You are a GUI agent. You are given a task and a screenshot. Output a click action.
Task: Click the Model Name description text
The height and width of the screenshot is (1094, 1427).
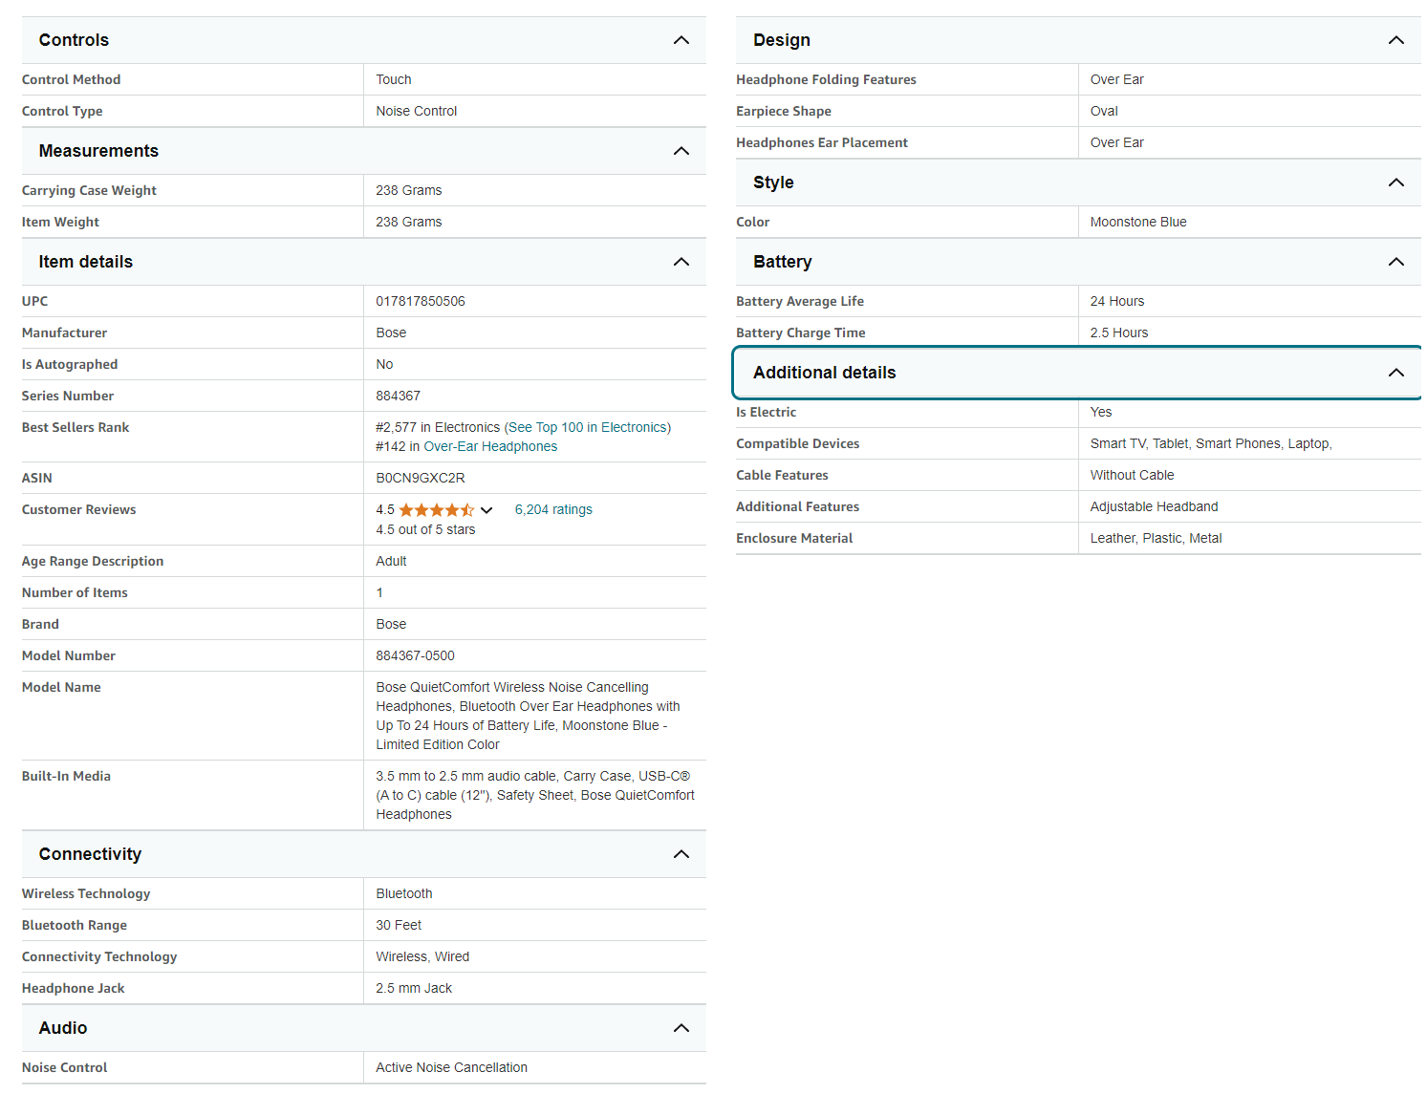coord(529,716)
